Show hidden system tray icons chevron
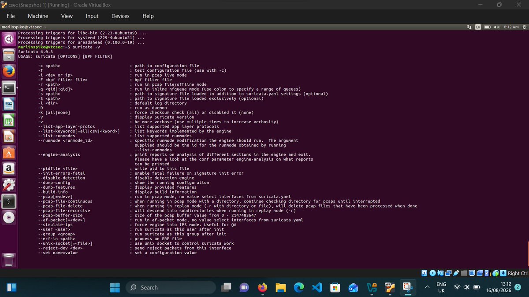This screenshot has width=529, height=297. pos(427,287)
